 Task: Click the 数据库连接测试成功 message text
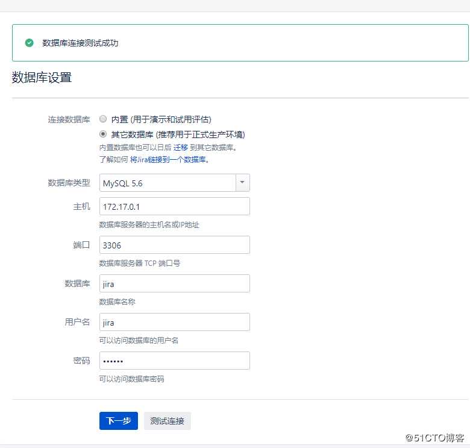[80, 43]
